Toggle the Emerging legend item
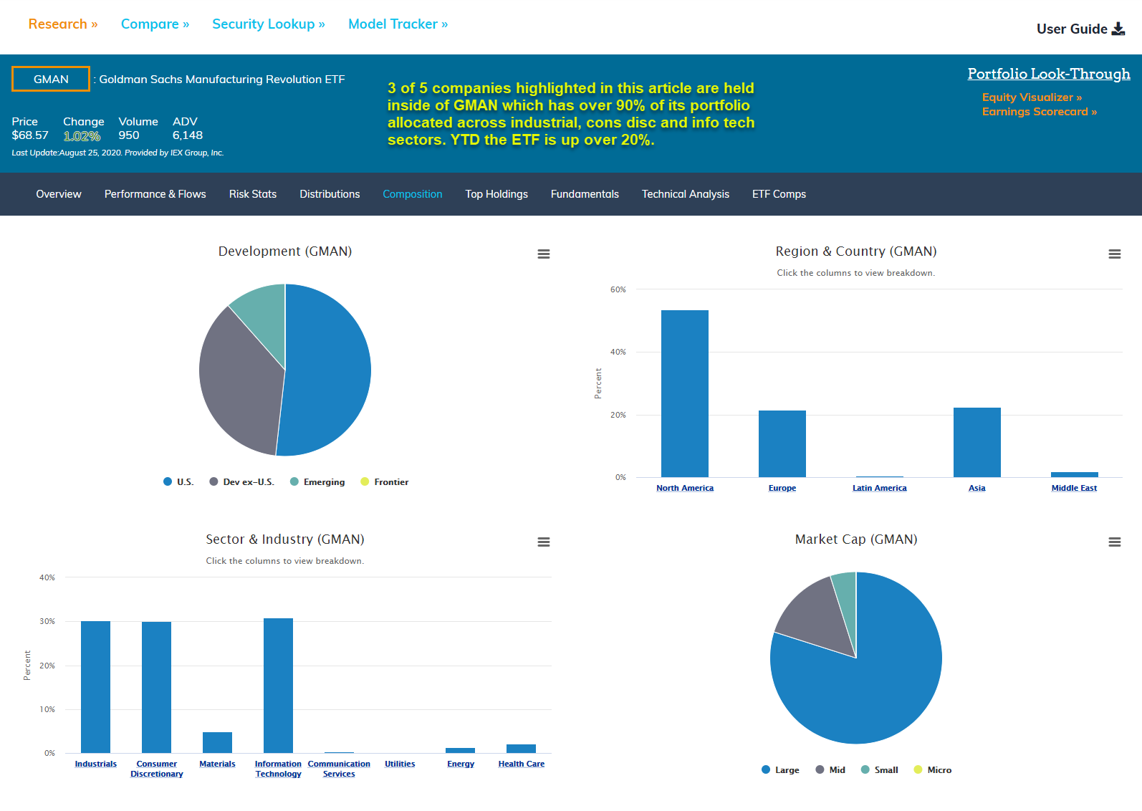 [x=317, y=482]
